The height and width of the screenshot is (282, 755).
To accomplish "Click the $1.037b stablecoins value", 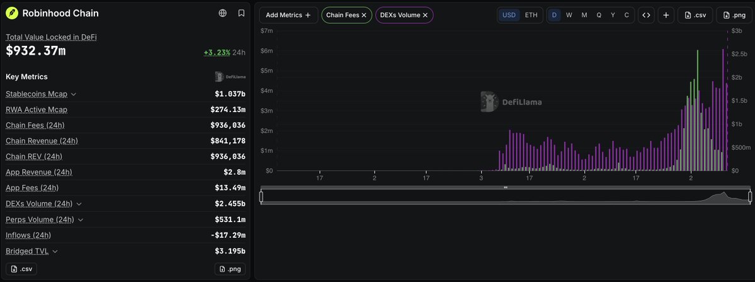I will (x=230, y=94).
